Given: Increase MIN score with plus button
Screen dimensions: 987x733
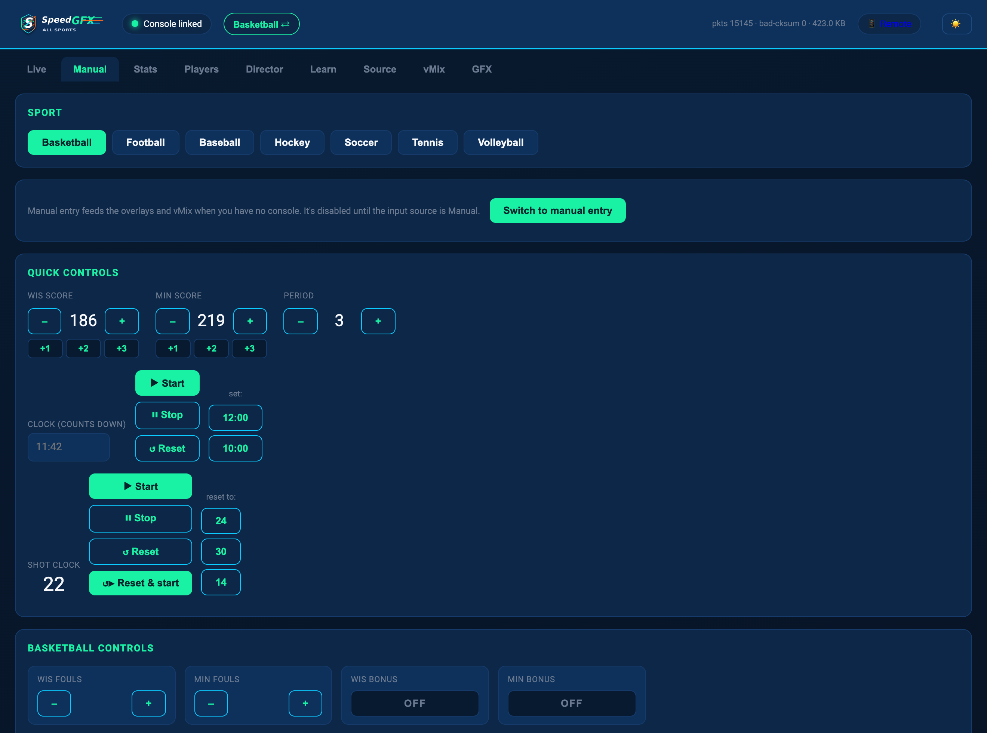Looking at the screenshot, I should 250,321.
